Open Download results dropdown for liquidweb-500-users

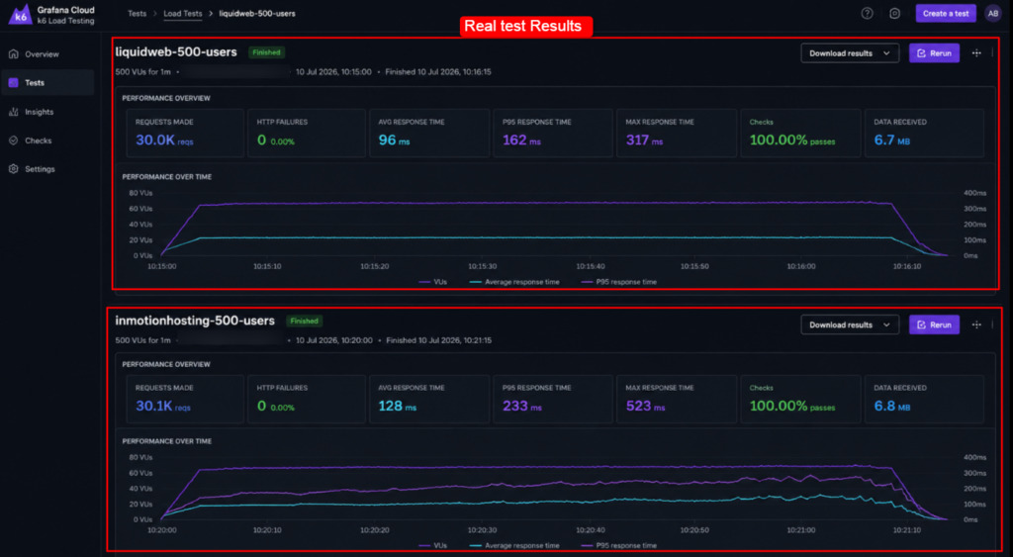(850, 53)
